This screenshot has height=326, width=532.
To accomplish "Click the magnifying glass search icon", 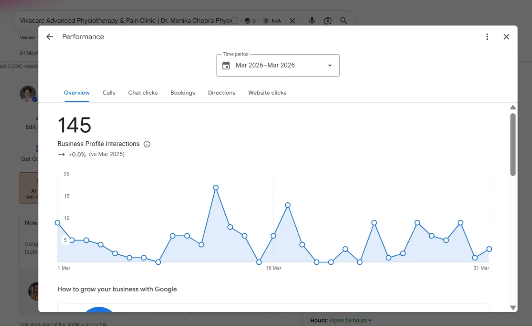I will click(x=344, y=21).
